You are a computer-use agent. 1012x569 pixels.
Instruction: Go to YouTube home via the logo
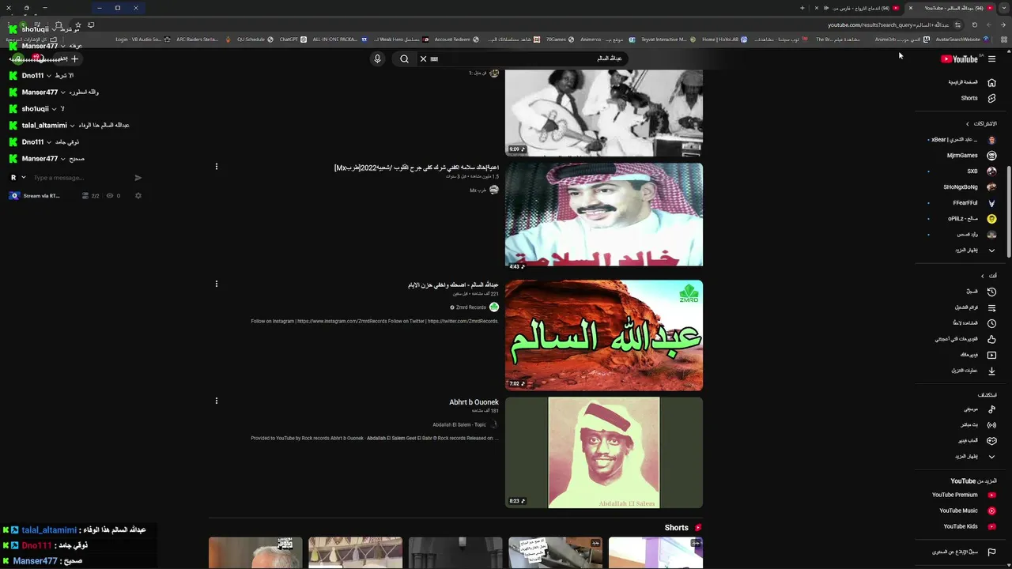(960, 58)
